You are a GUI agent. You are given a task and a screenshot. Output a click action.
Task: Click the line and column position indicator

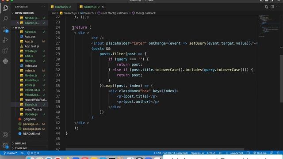[x=171, y=153]
